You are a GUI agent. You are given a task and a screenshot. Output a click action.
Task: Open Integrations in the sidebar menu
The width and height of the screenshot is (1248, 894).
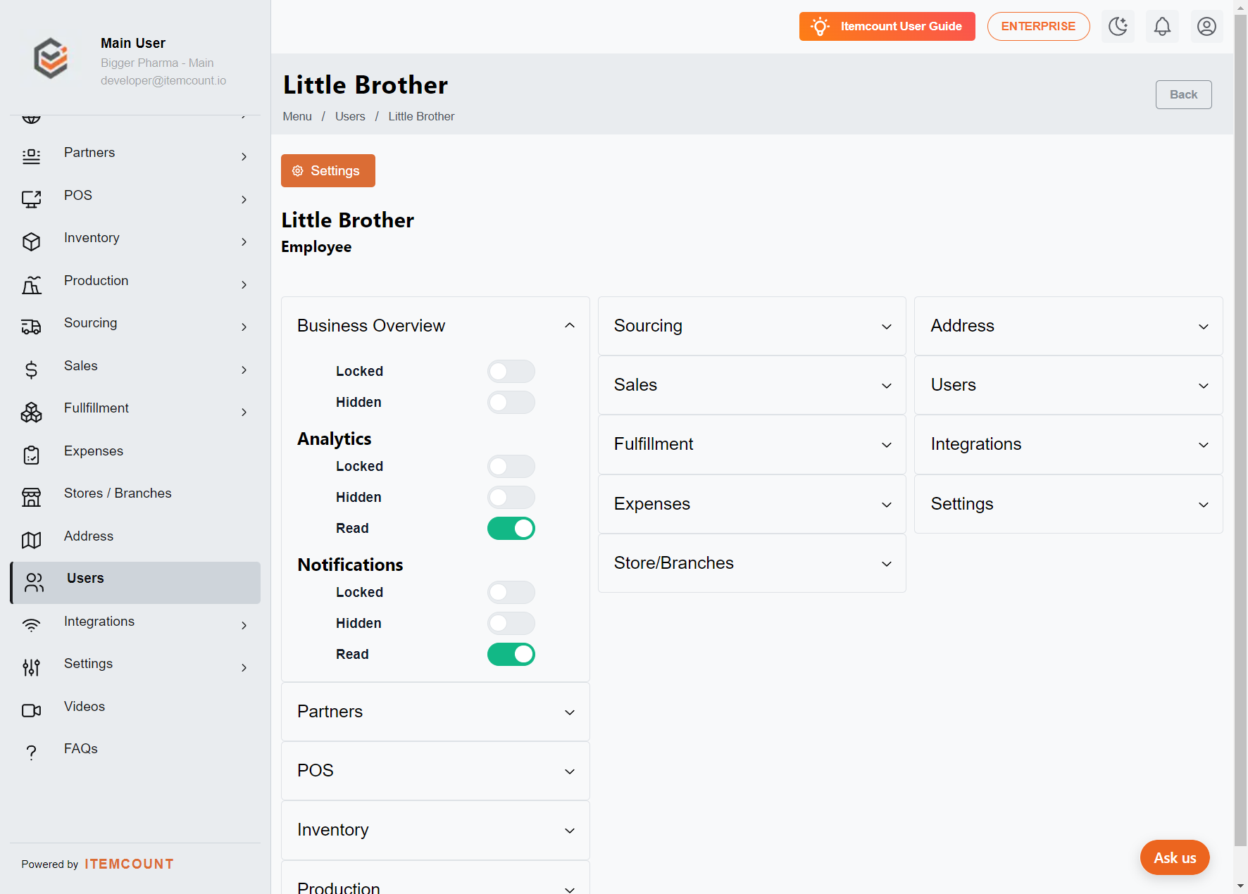point(135,625)
